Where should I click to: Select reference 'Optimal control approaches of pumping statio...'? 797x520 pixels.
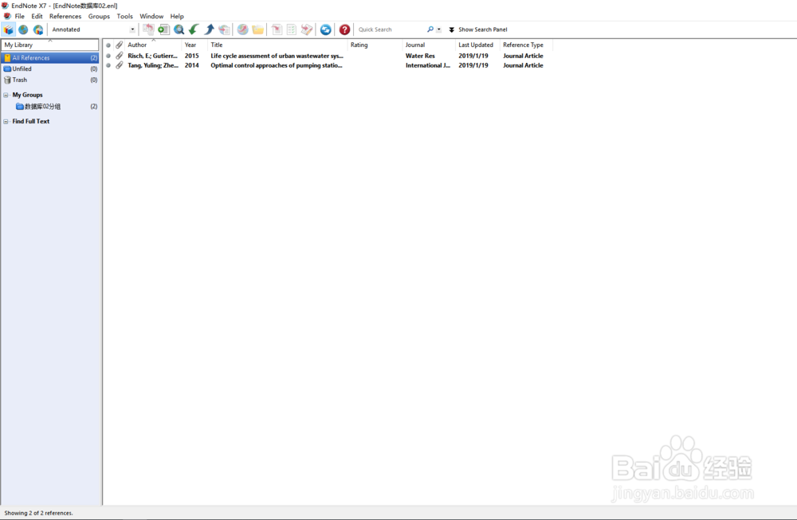coord(277,65)
